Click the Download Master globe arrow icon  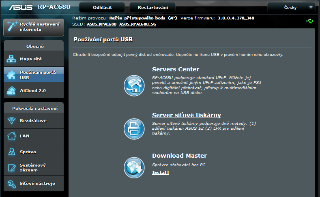pyautogui.click(x=134, y=168)
